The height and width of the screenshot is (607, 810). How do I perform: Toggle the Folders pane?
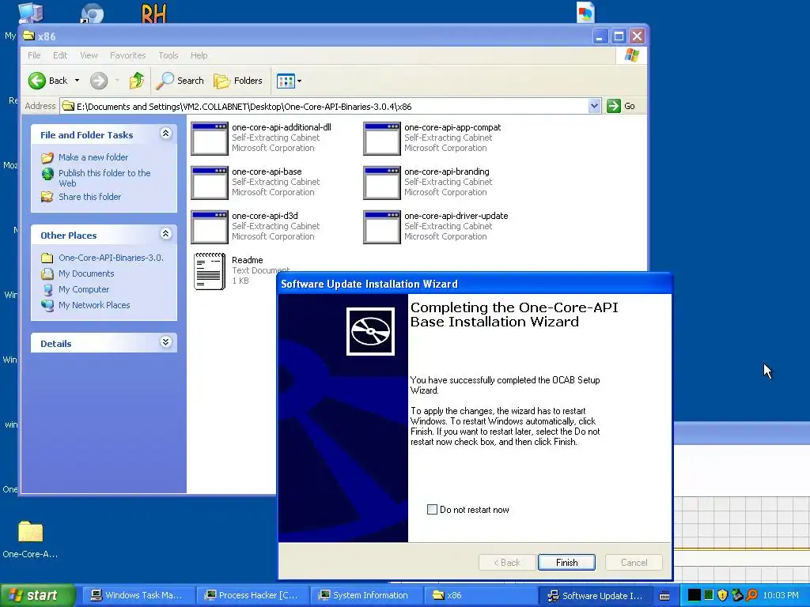point(238,81)
